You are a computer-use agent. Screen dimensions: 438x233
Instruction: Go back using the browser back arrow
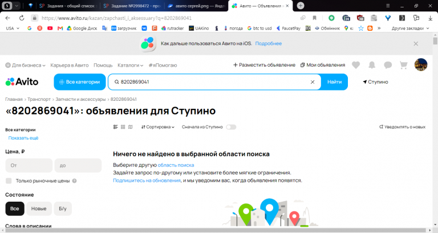pos(7,18)
